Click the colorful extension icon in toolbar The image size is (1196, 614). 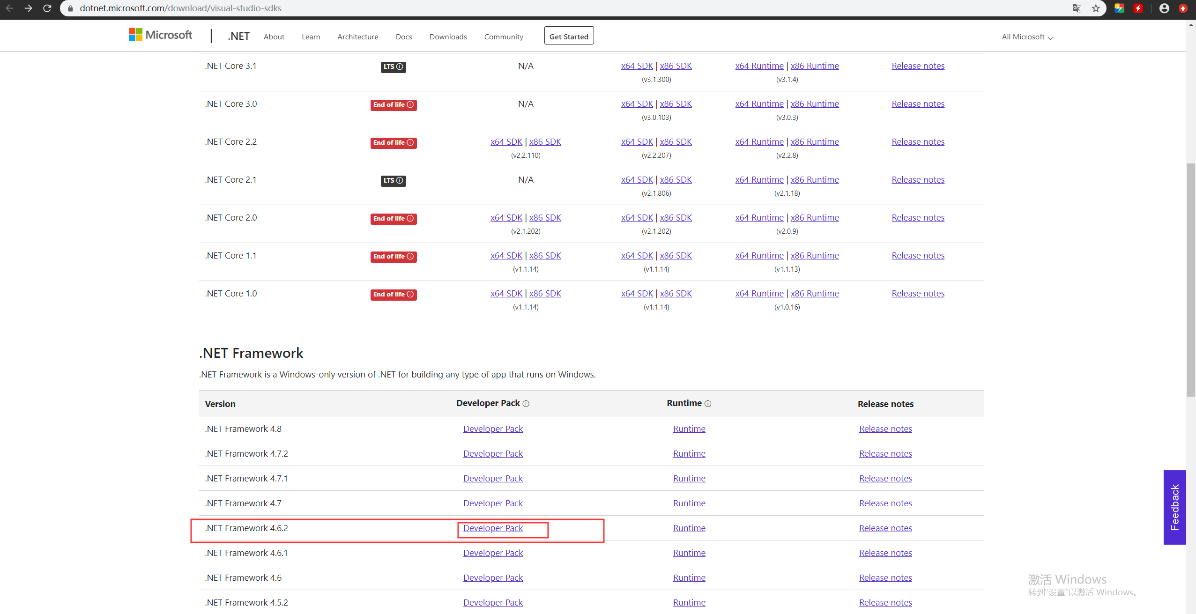(1119, 8)
